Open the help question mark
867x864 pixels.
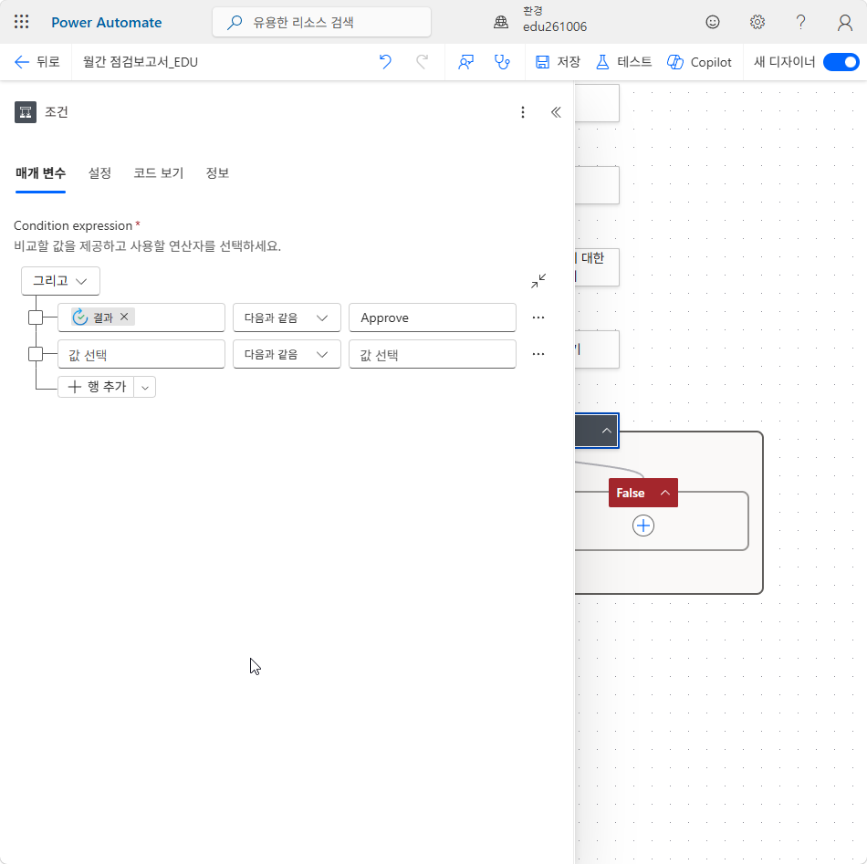[x=800, y=22]
